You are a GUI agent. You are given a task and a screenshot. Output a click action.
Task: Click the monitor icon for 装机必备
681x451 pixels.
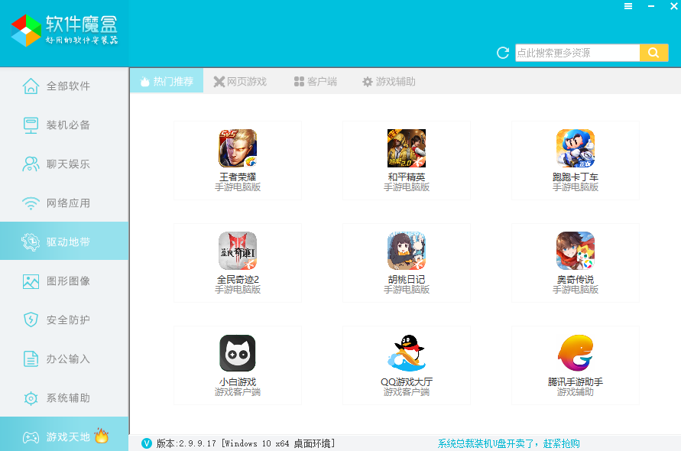[x=31, y=125]
